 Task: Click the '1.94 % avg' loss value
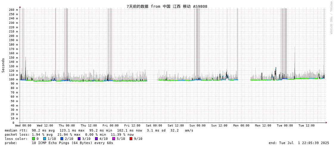[x=43, y=135]
